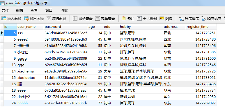Select age cell '29'
This screenshot has width=225, height=109.
click(x=95, y=71)
